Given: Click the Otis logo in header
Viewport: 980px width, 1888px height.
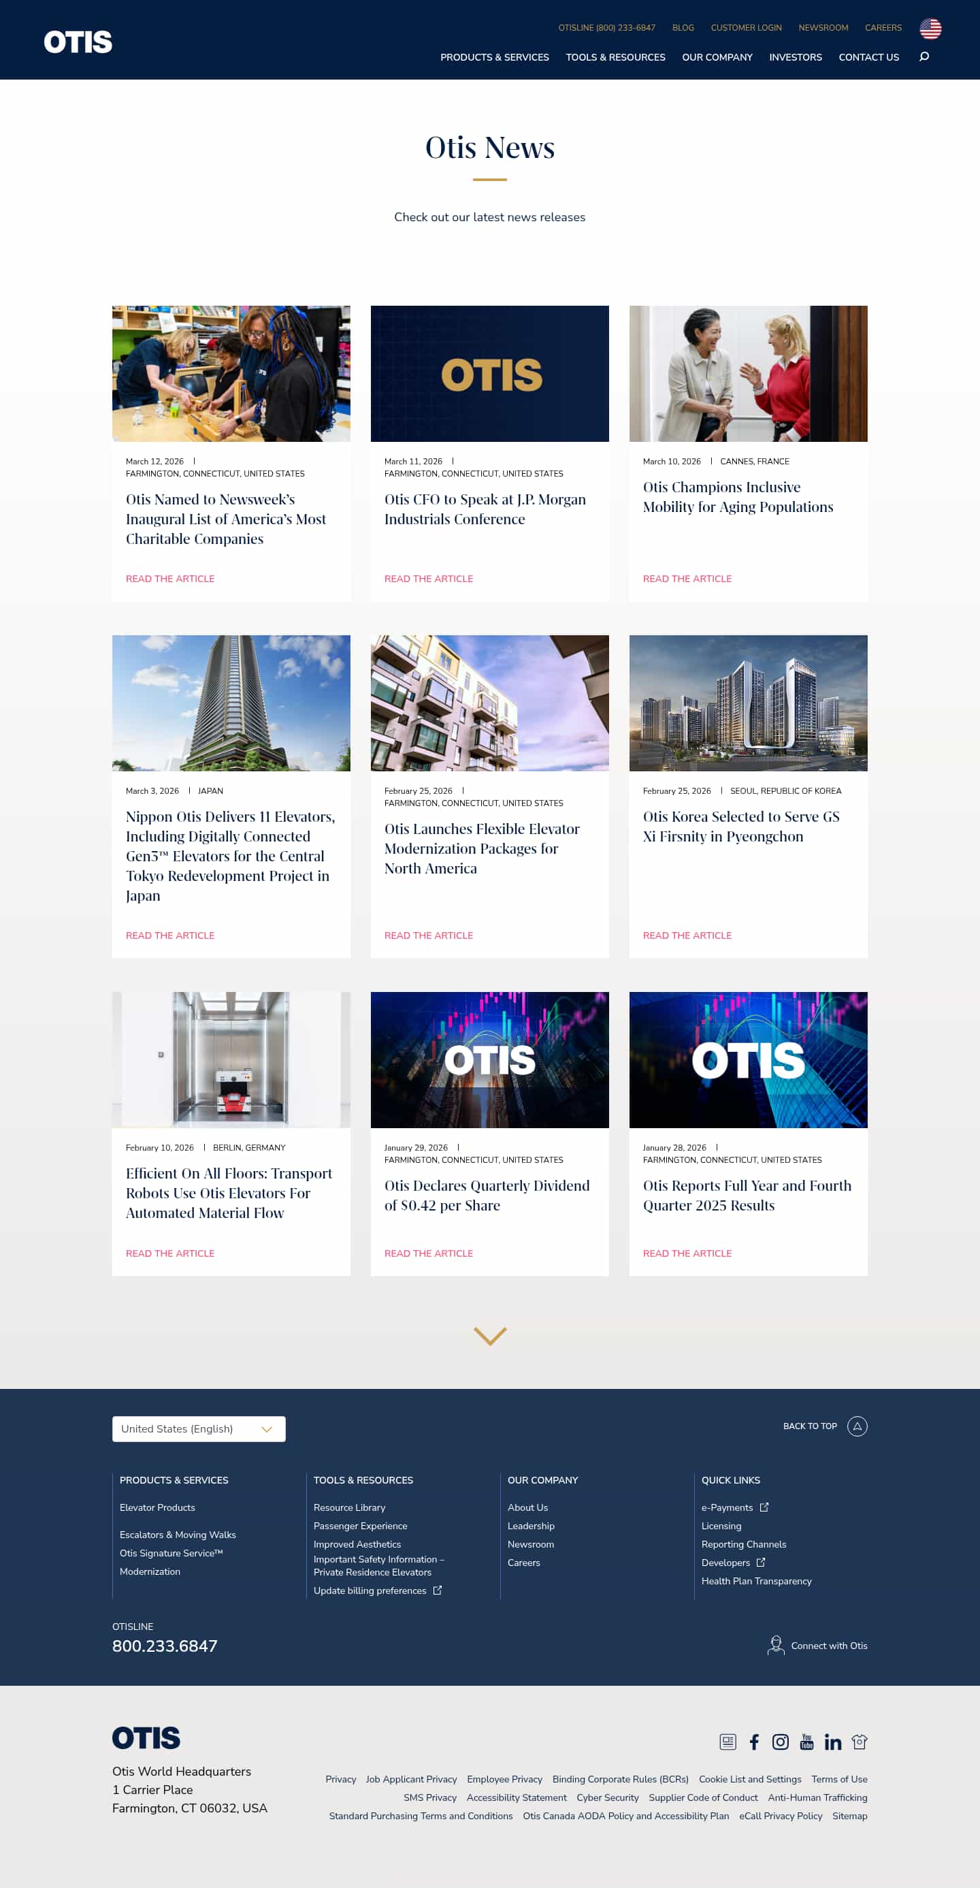Looking at the screenshot, I should pyautogui.click(x=78, y=42).
